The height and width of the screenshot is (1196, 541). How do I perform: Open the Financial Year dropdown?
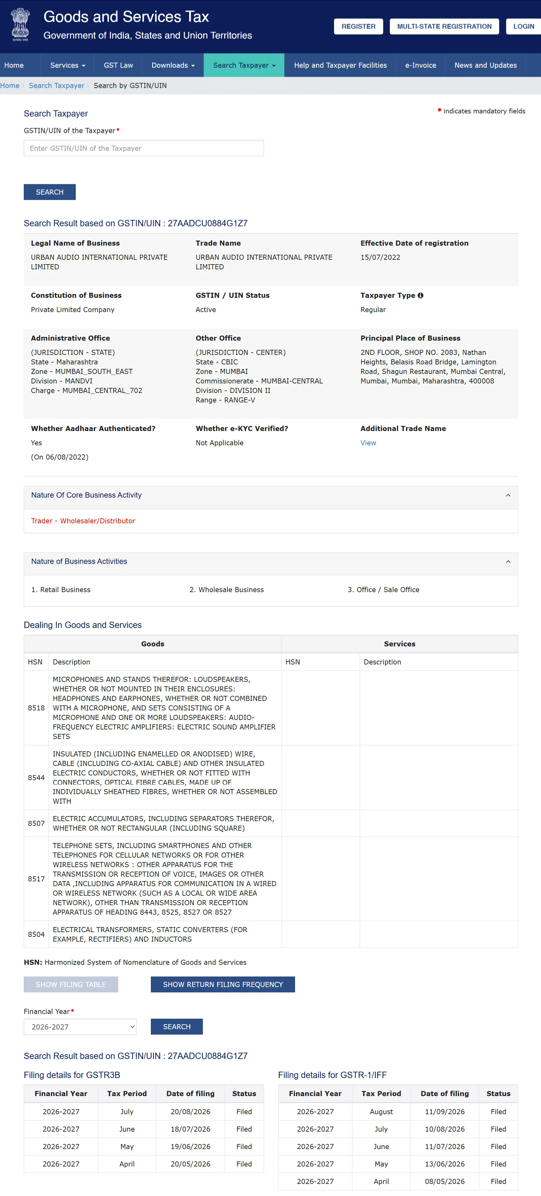click(80, 1027)
